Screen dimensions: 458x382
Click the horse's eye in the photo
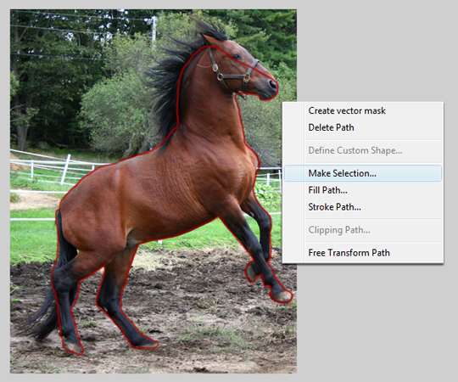236,56
